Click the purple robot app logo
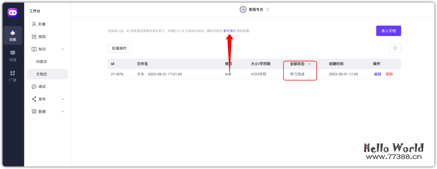This screenshot has height=169, width=437. point(13,13)
